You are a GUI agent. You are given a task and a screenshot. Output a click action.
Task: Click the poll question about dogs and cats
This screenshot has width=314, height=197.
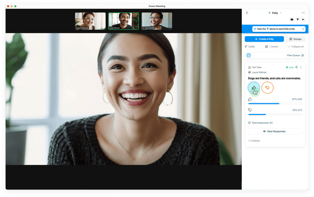(274, 78)
